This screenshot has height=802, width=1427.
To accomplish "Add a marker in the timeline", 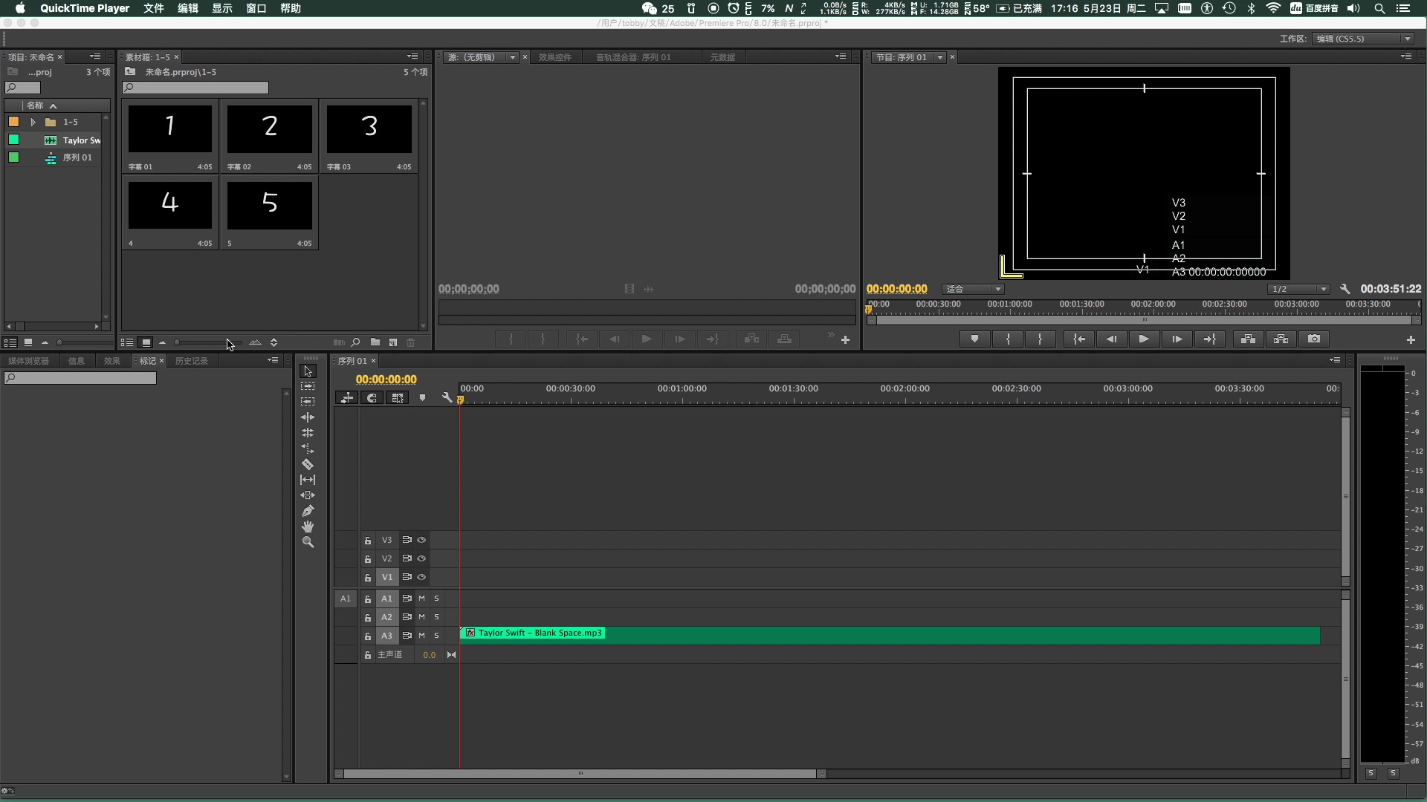I will pos(422,398).
